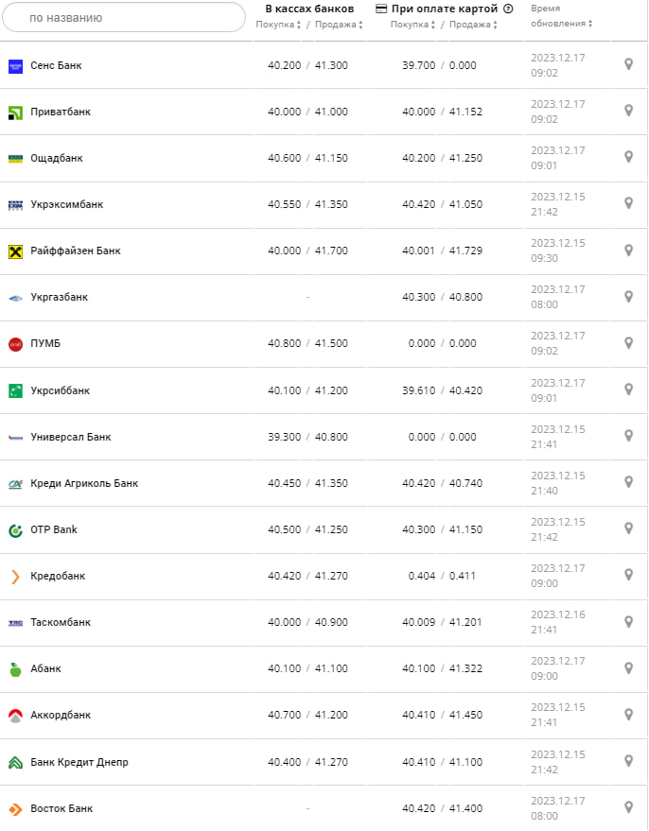Click the help icon beside При оплате картой

click(x=508, y=9)
